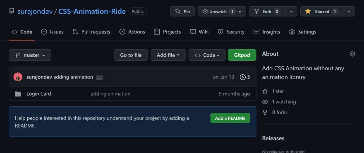Click the surajondev avatar in commit row

18,77
